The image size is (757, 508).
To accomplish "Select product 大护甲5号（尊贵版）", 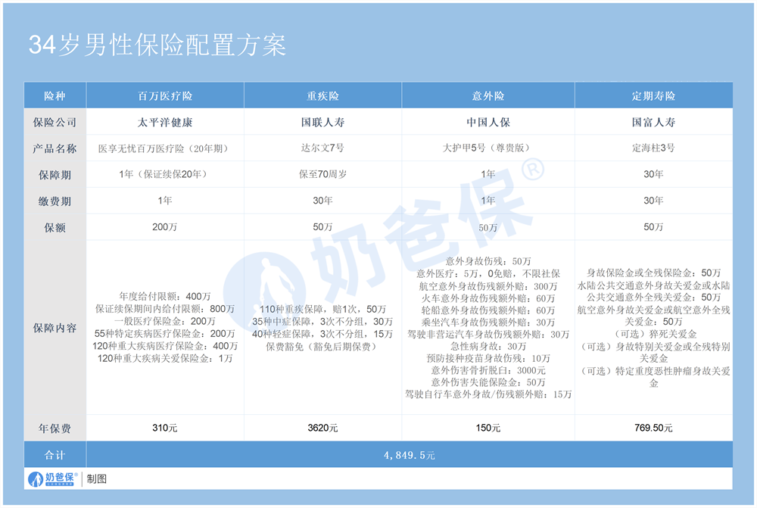I will [x=488, y=148].
